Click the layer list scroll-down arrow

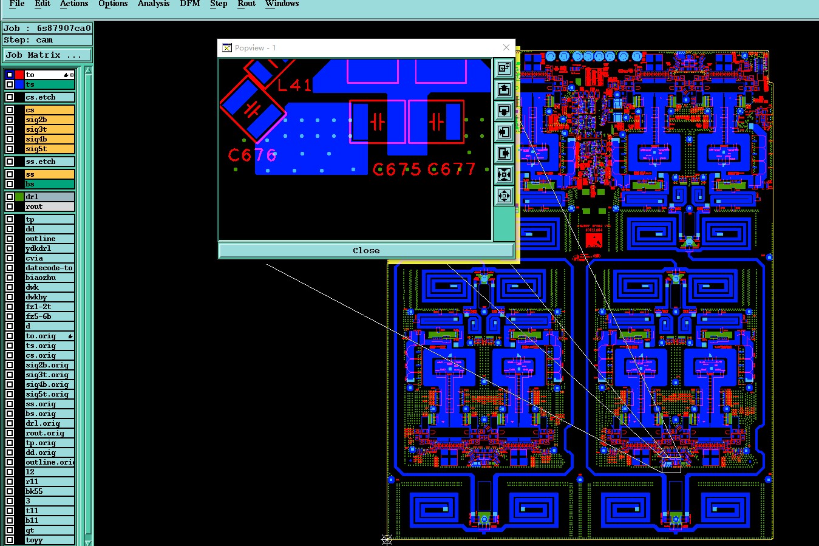click(x=88, y=541)
